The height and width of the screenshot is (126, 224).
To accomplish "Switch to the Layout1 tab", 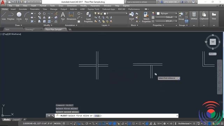I will [x=16, y=119].
